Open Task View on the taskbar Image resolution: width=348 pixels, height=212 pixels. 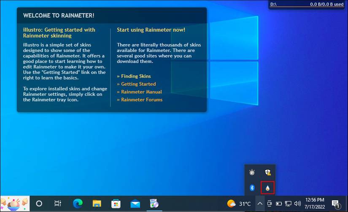click(x=58, y=204)
